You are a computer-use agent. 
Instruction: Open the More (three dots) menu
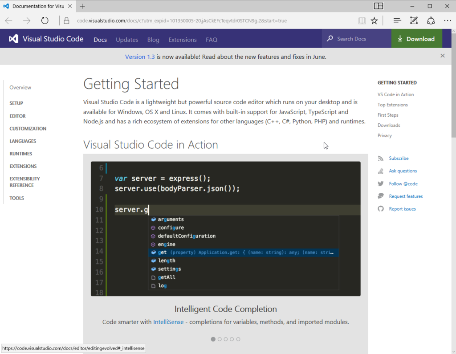coord(447,20)
